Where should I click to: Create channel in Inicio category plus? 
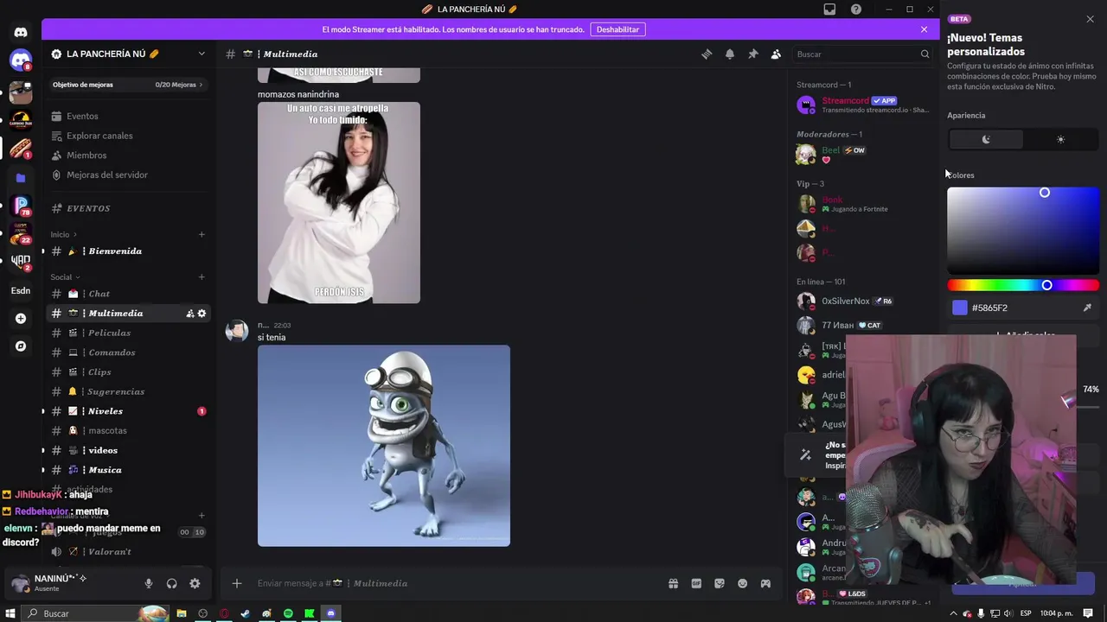pos(202,234)
